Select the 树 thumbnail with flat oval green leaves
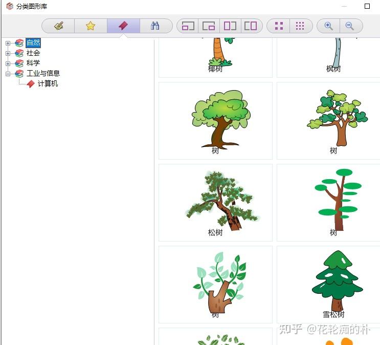 [328, 203]
